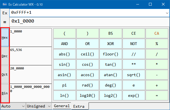
Task: Insert the ceil() function
Action: [88, 54]
